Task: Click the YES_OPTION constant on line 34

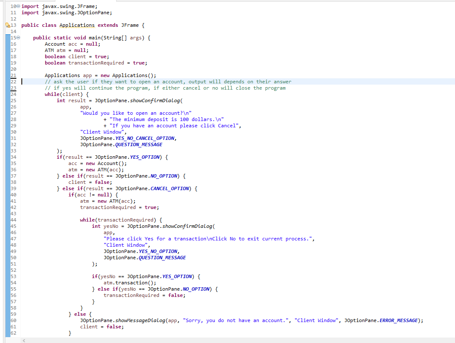Action: pyautogui.click(x=145, y=157)
